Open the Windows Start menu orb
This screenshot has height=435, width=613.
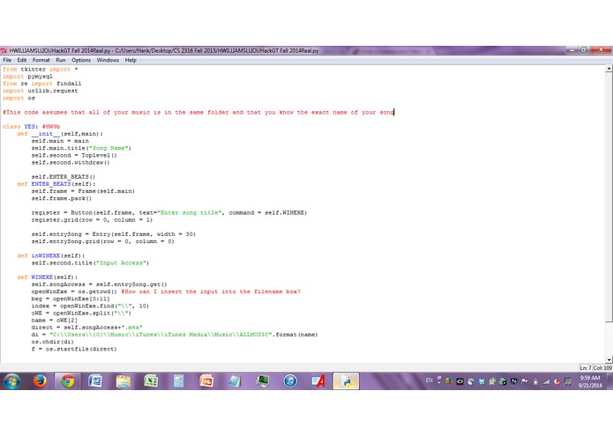click(x=12, y=380)
